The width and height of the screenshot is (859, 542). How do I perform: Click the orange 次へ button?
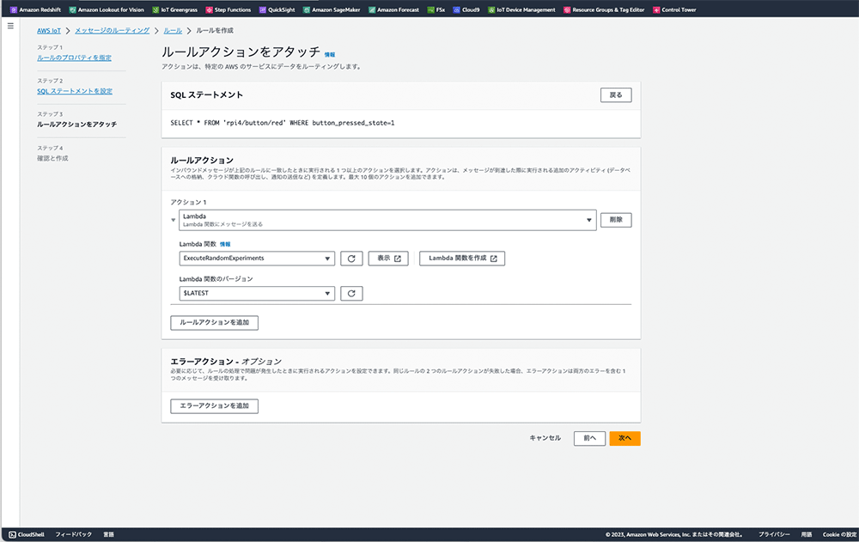pyautogui.click(x=624, y=438)
